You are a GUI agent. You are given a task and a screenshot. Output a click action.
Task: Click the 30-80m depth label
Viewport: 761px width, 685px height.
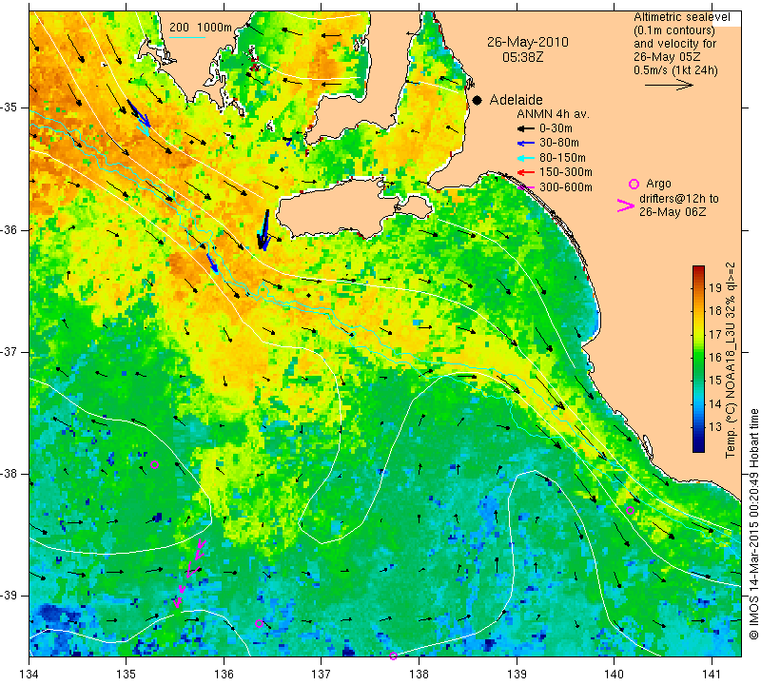[x=559, y=143]
